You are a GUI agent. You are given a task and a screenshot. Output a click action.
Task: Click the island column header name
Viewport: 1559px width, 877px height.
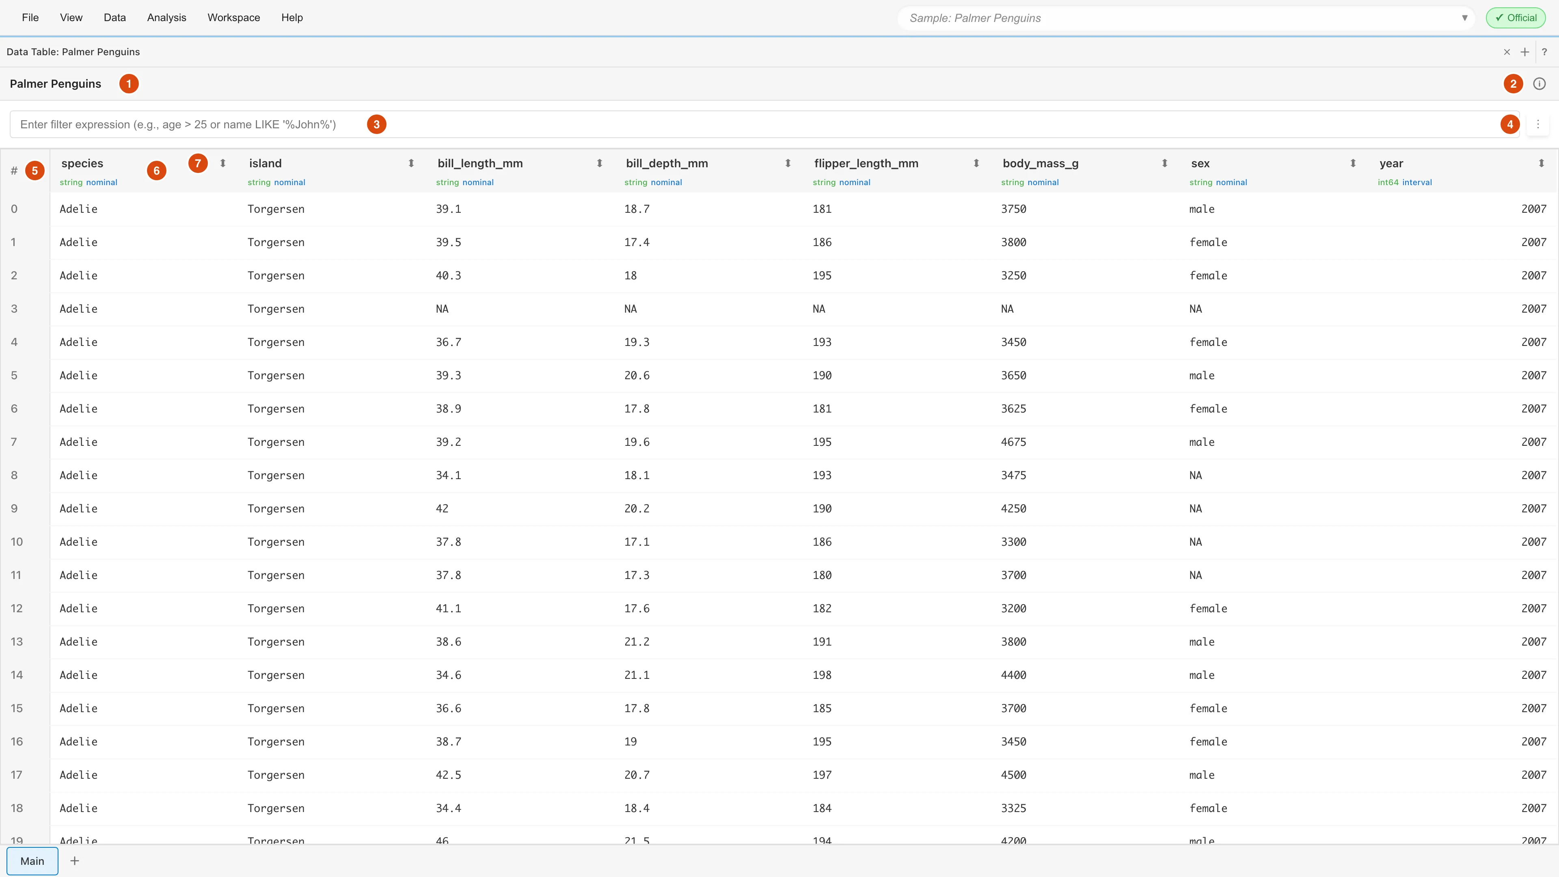(x=265, y=163)
